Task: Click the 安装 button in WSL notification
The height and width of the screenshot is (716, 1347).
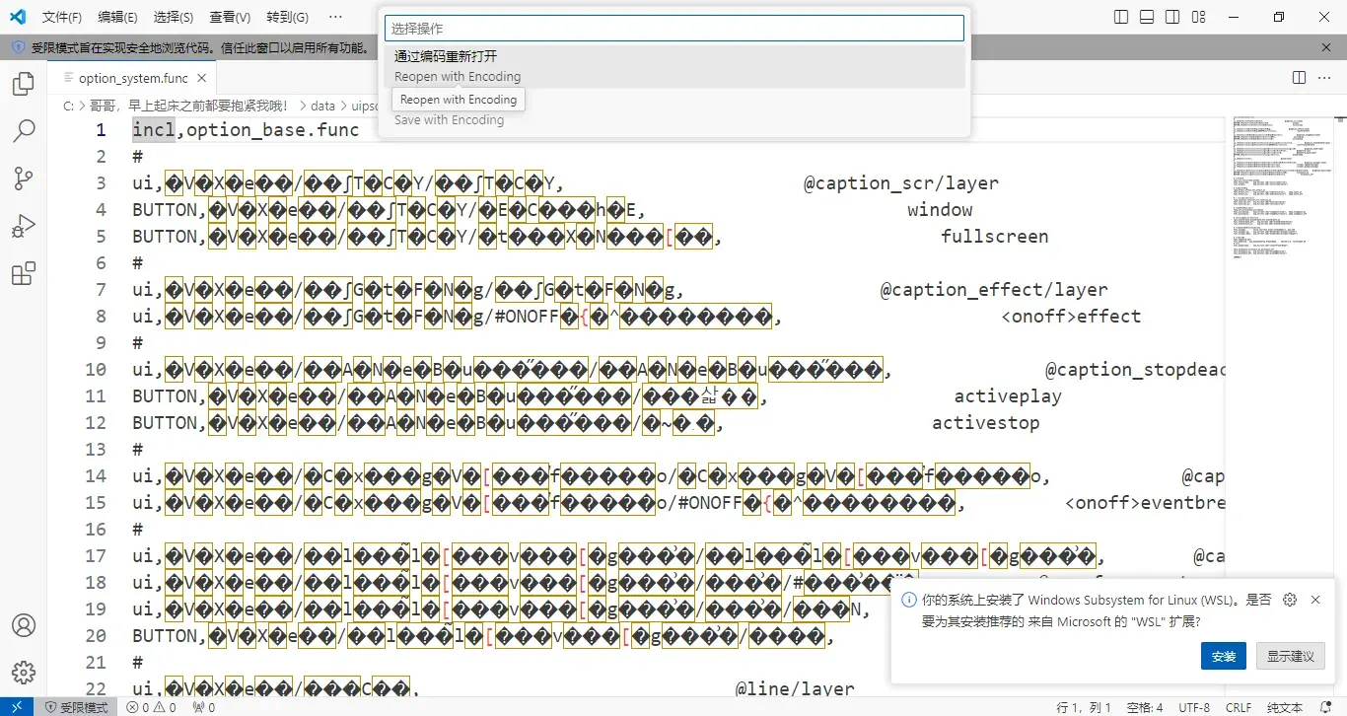Action: click(x=1224, y=656)
